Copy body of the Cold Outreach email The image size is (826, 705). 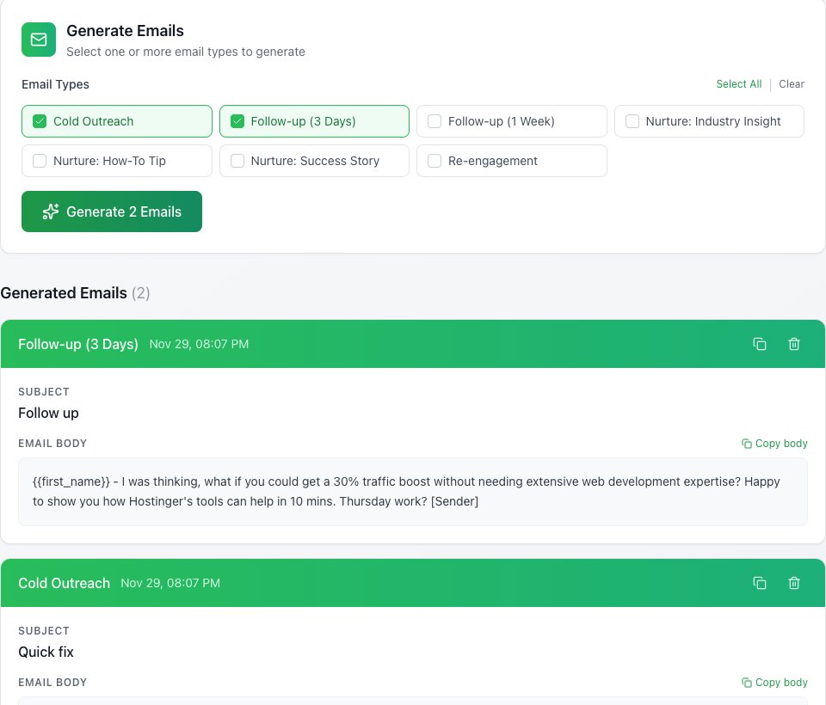click(774, 683)
